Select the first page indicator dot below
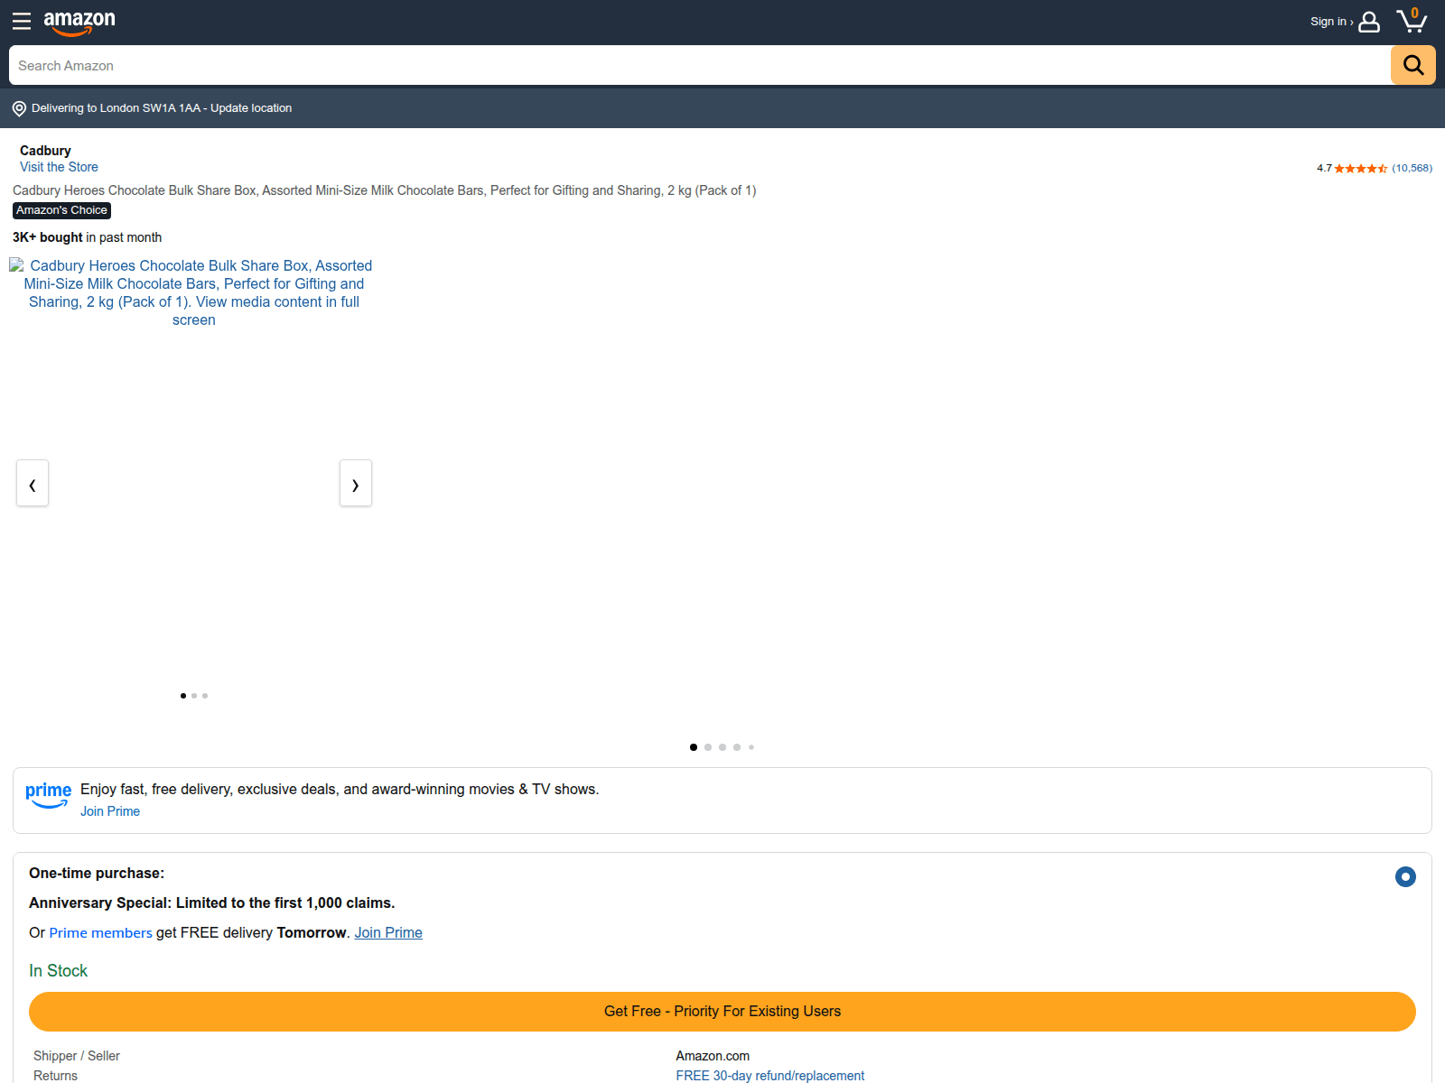 point(694,747)
